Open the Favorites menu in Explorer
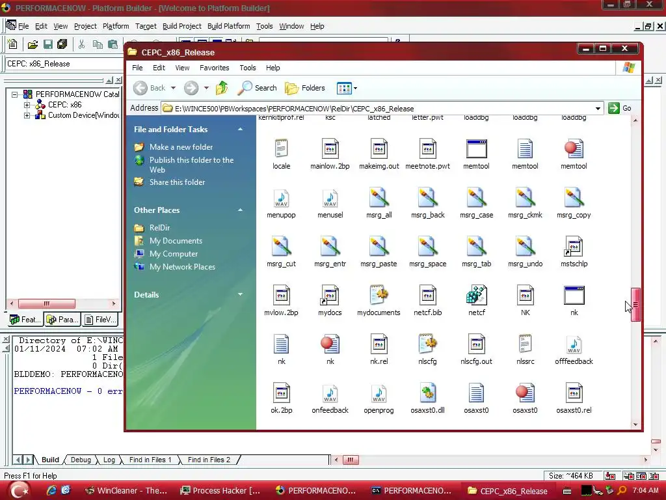 214,68
